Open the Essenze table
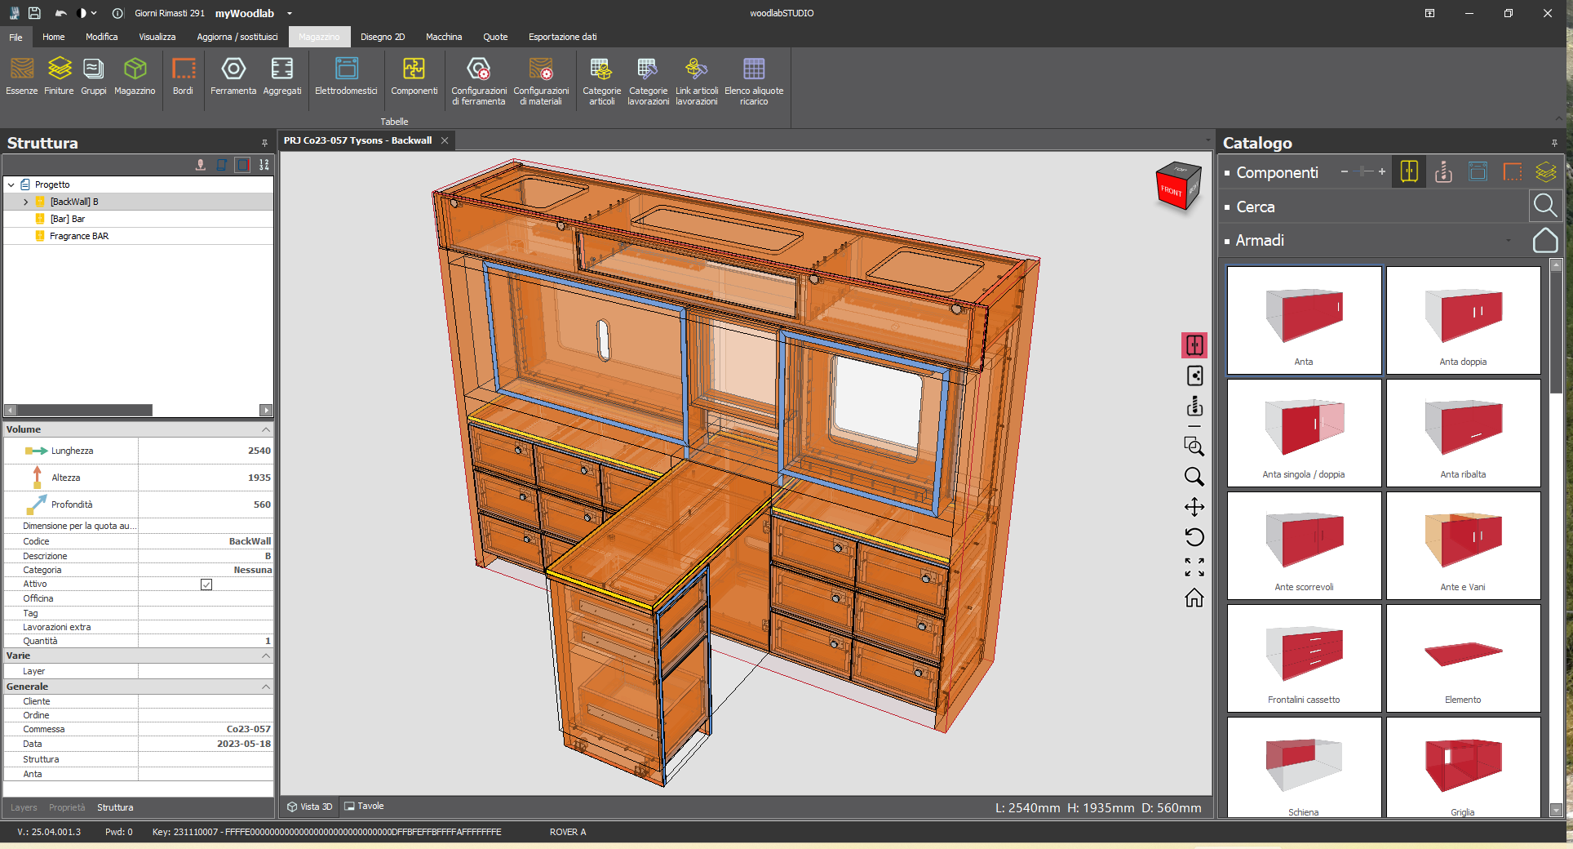The image size is (1573, 849). pyautogui.click(x=20, y=78)
